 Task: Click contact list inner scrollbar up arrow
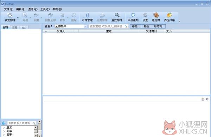click(x=36, y=127)
